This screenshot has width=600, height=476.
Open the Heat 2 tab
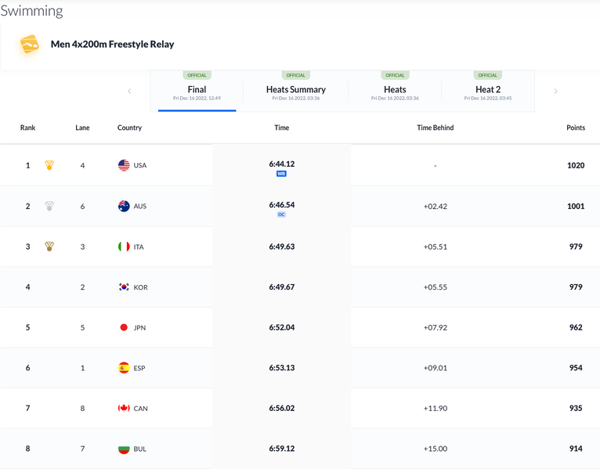pos(487,92)
